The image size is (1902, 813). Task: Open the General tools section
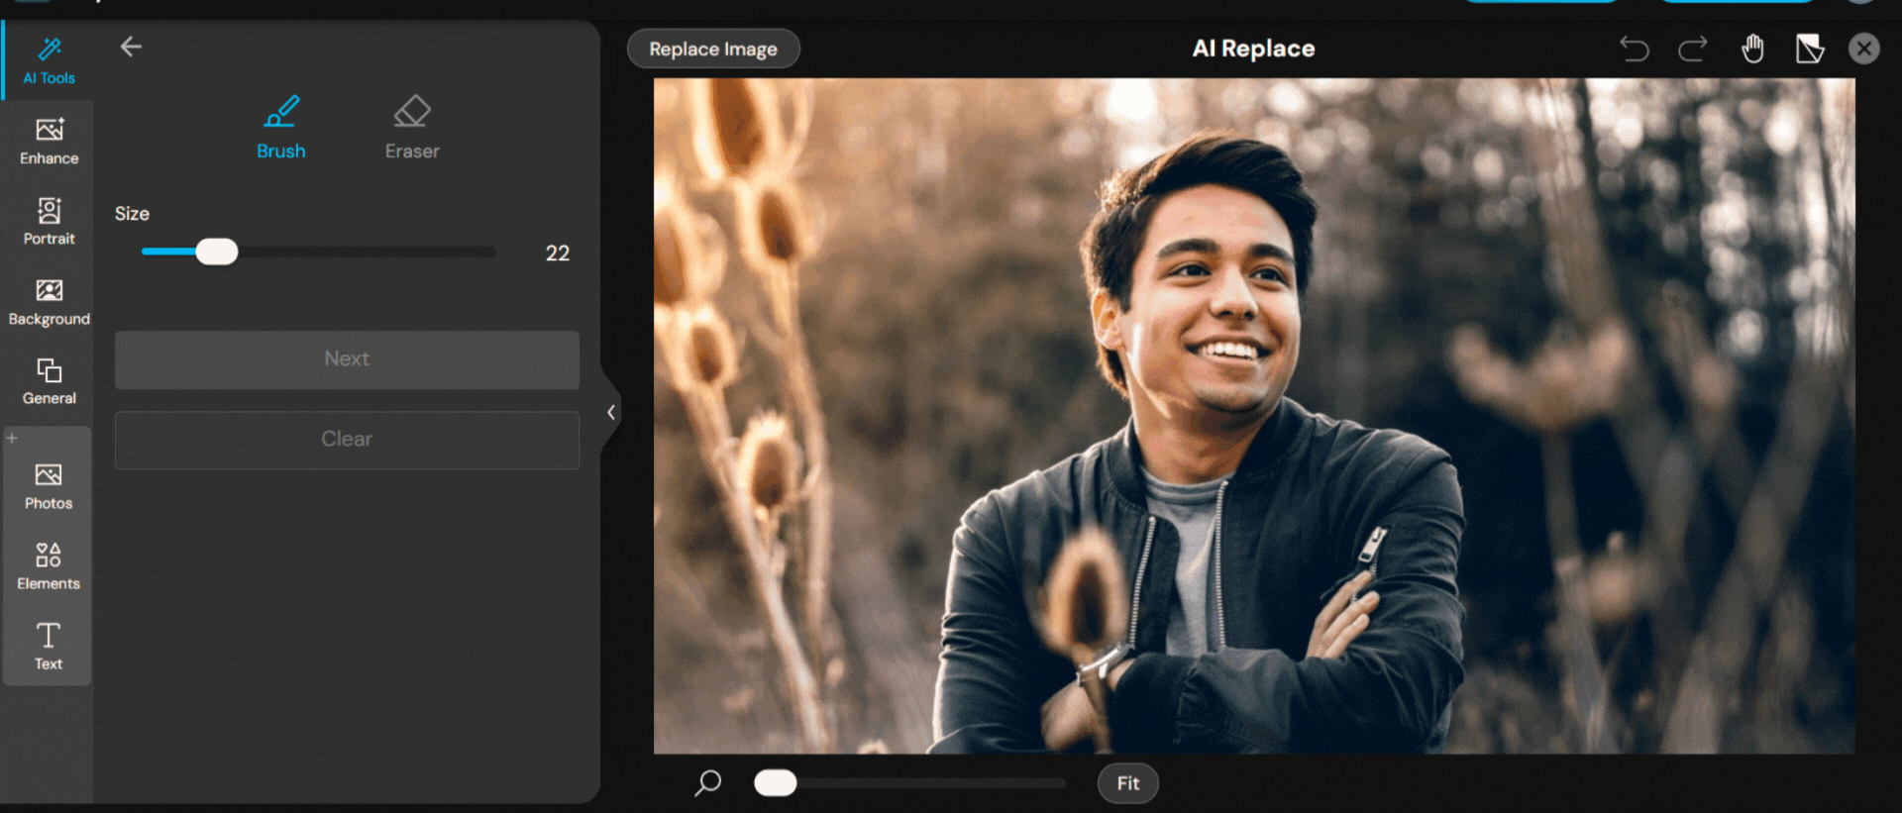(49, 381)
